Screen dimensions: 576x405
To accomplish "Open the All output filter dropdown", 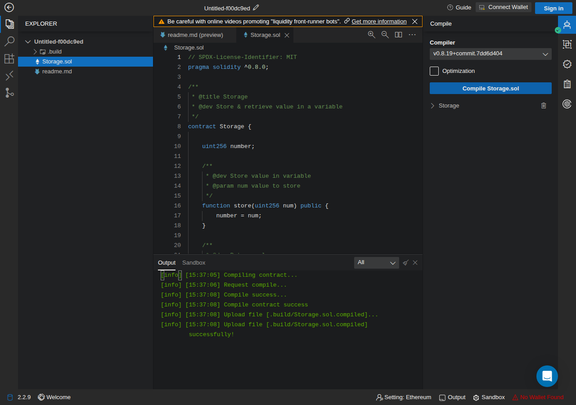I will click(376, 263).
